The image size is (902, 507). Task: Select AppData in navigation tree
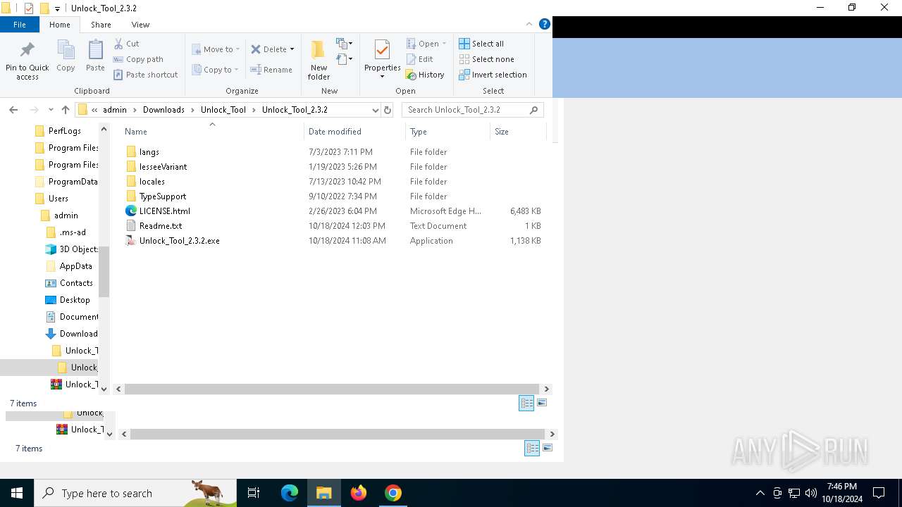click(x=76, y=266)
